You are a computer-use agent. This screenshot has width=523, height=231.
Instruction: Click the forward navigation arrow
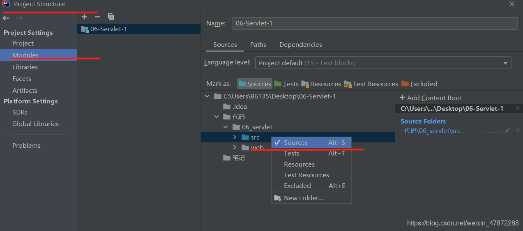(x=19, y=18)
